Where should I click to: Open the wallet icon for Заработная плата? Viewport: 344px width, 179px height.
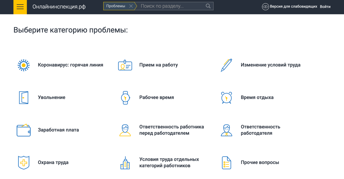point(24,130)
